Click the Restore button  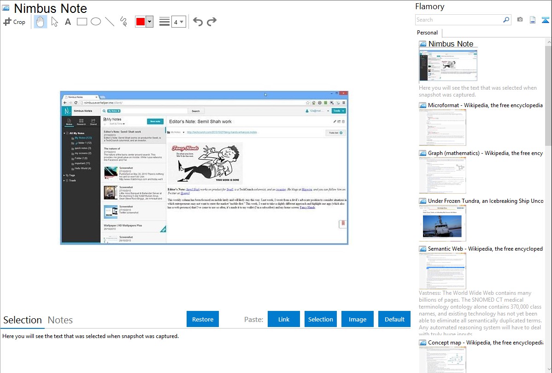[202, 319]
